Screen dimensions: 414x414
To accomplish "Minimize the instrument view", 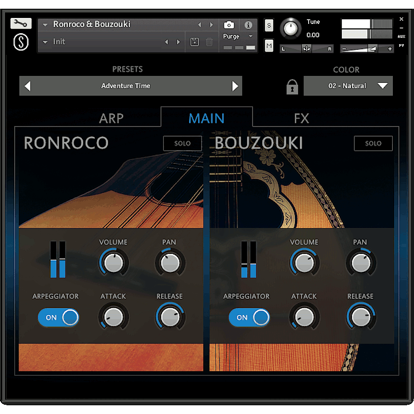I will 401,28.
